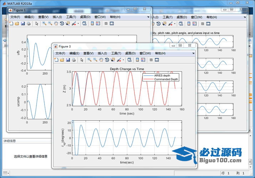
Task: Dock Figure 3 using menu bar arrow
Action: [193, 53]
